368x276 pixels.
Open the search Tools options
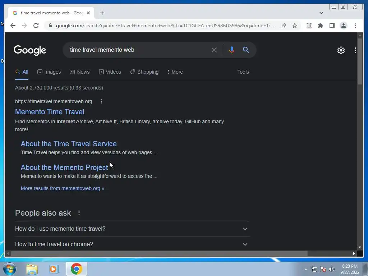pos(243,72)
